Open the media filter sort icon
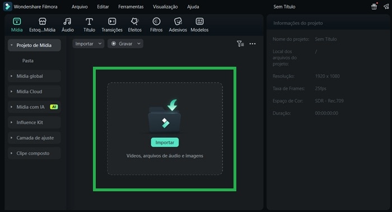 click(240, 44)
